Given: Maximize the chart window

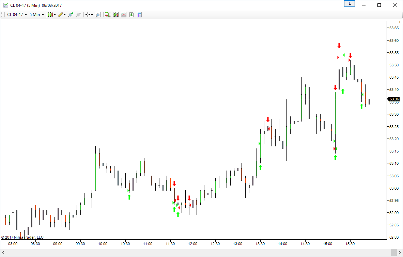Looking at the screenshot, I should pyautogui.click(x=379, y=5).
